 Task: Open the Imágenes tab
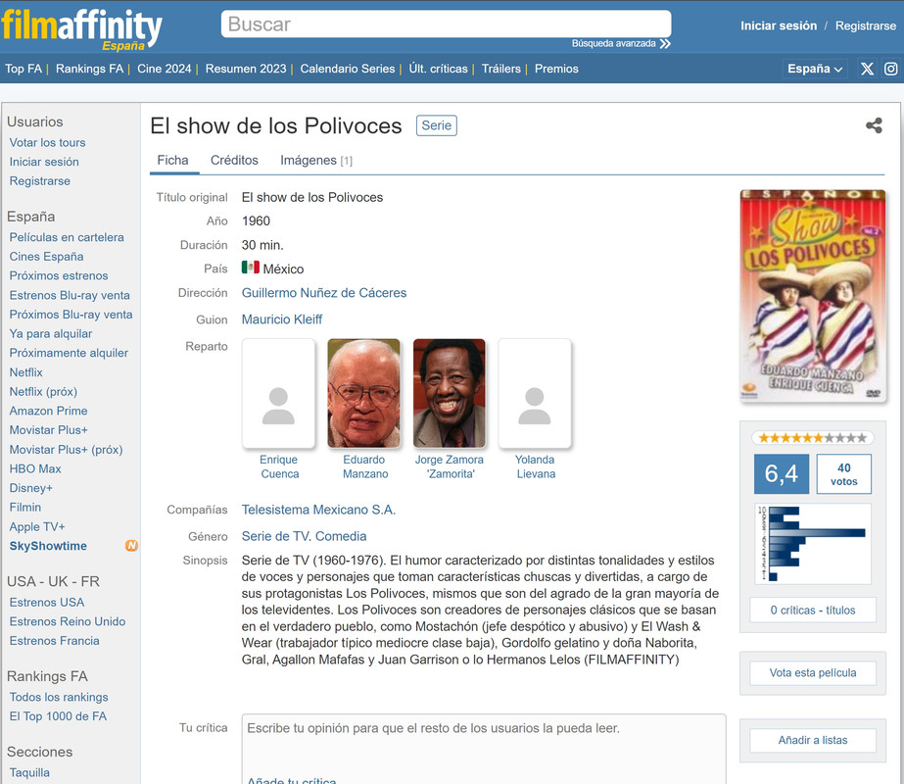[316, 161]
